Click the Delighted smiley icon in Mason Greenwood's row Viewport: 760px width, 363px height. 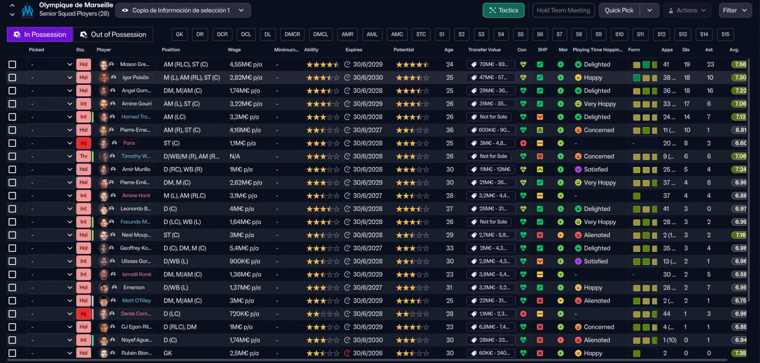578,65
